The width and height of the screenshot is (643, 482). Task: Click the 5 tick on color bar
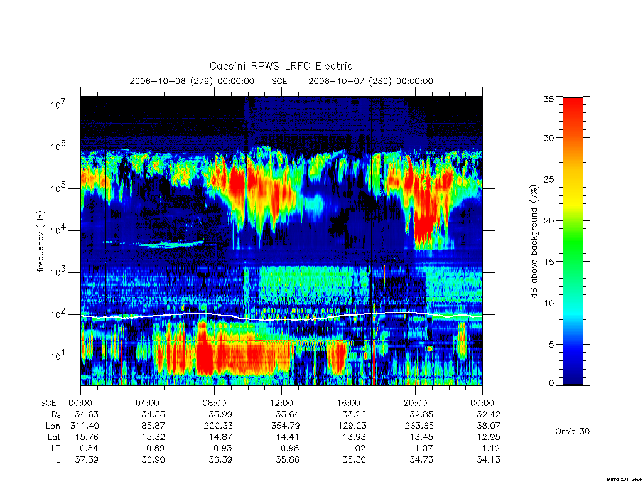click(x=551, y=345)
